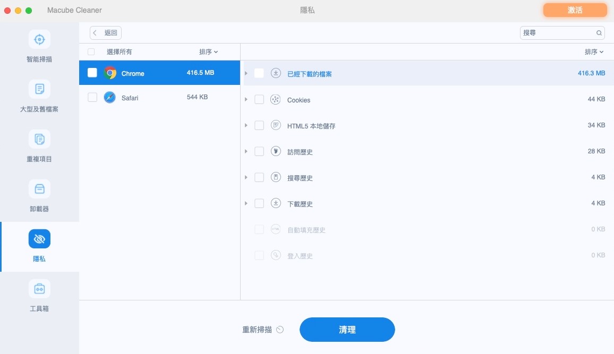Click the 已經下載的檔案 download icon
Viewport: 614px width, 354px height.
click(276, 73)
